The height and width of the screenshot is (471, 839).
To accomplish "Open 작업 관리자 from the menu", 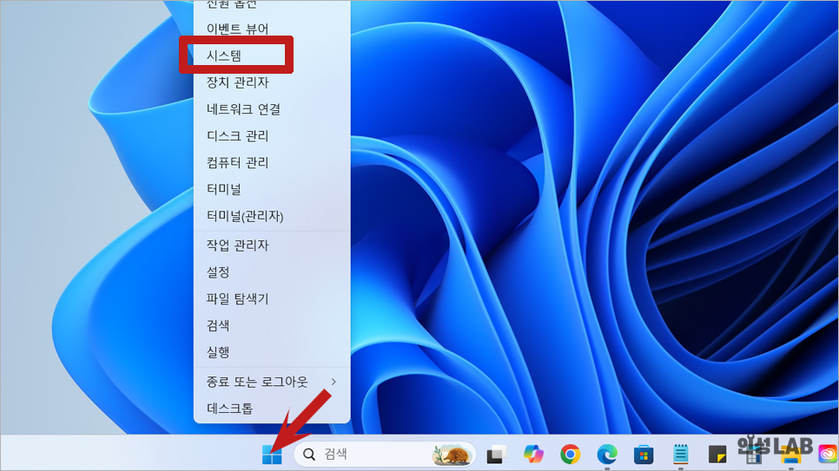I will [x=272, y=245].
